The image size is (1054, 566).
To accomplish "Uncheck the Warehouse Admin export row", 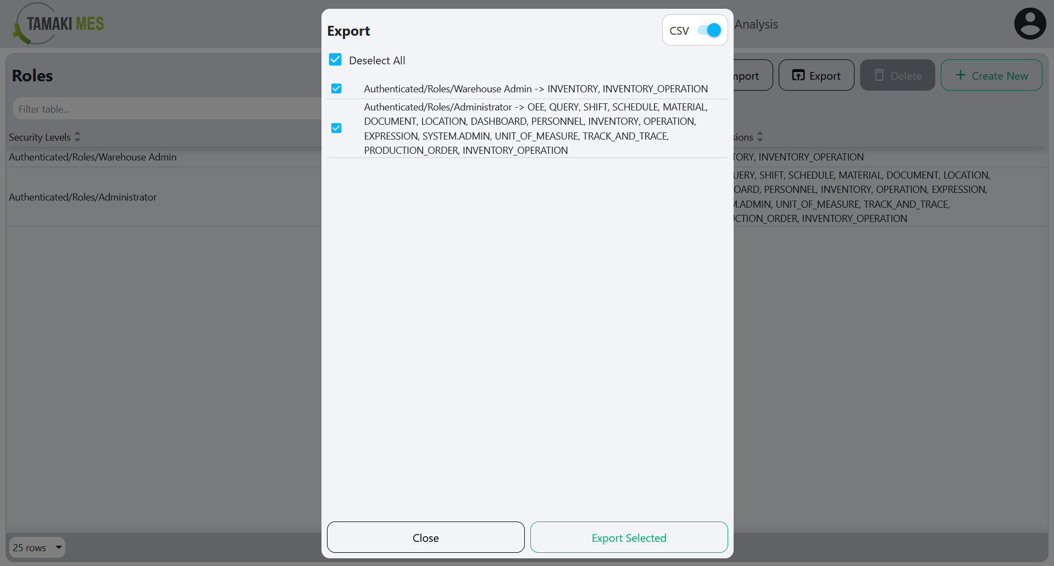I will [336, 88].
